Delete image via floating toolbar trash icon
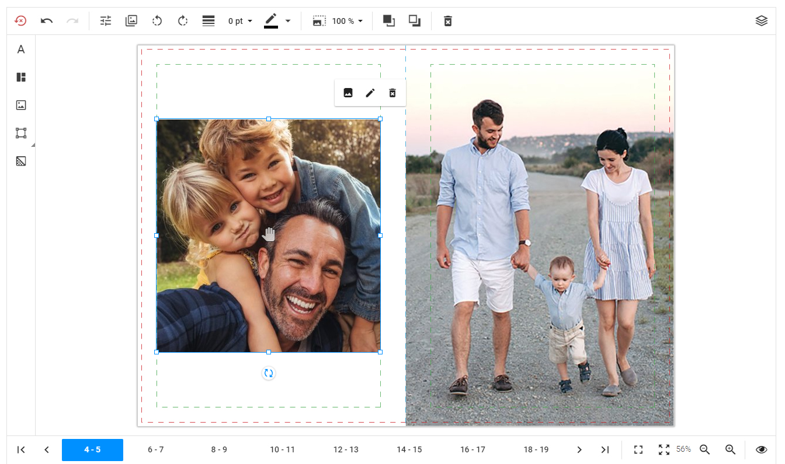Screen dimensions: 785x464 click(x=392, y=93)
